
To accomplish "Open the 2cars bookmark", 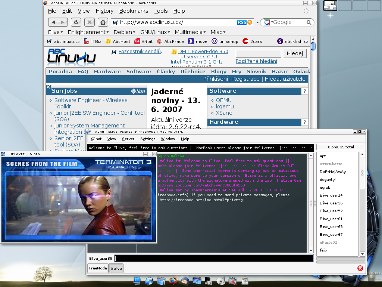I will click(252, 41).
